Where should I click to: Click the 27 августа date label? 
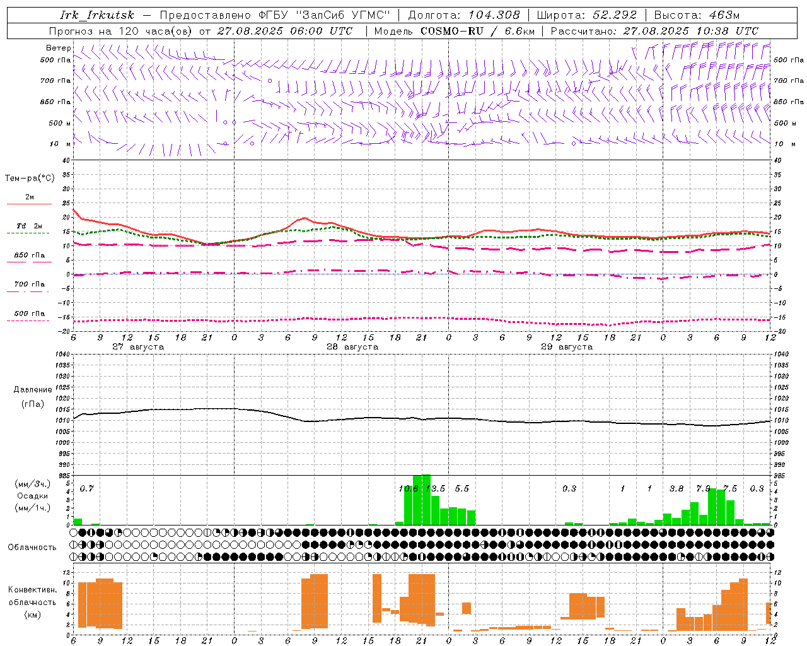[138, 347]
